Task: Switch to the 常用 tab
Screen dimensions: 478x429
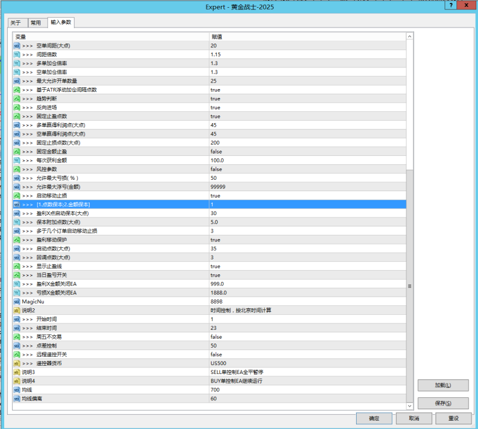Action: click(x=36, y=23)
